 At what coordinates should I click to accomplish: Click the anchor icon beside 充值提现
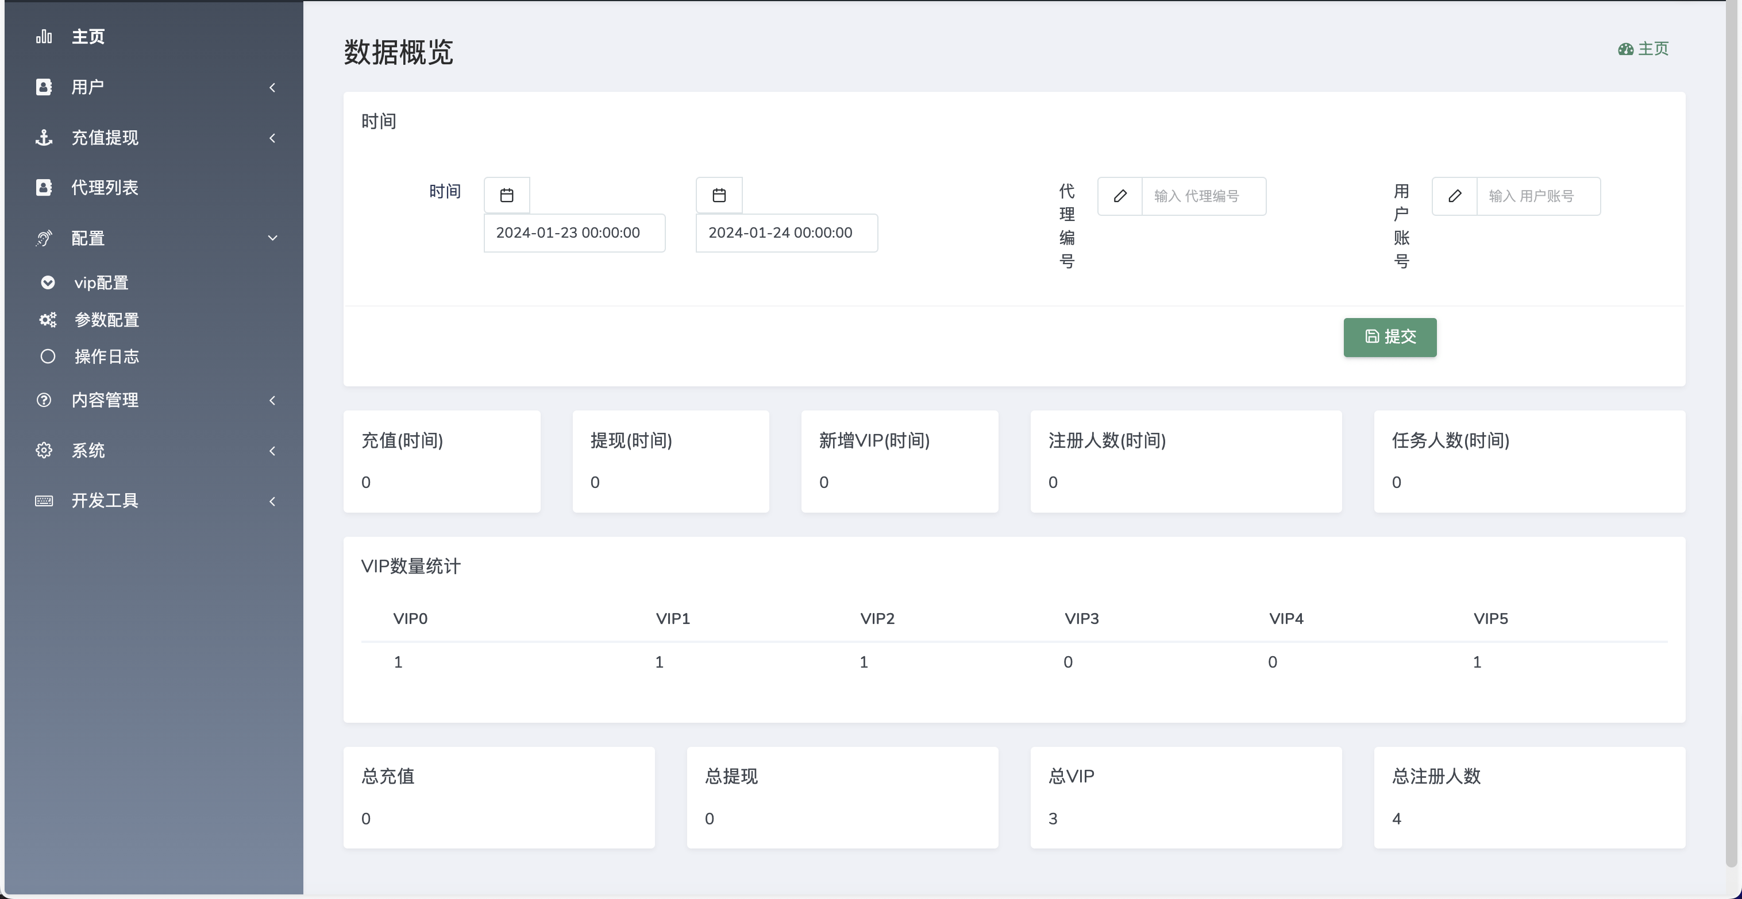44,138
